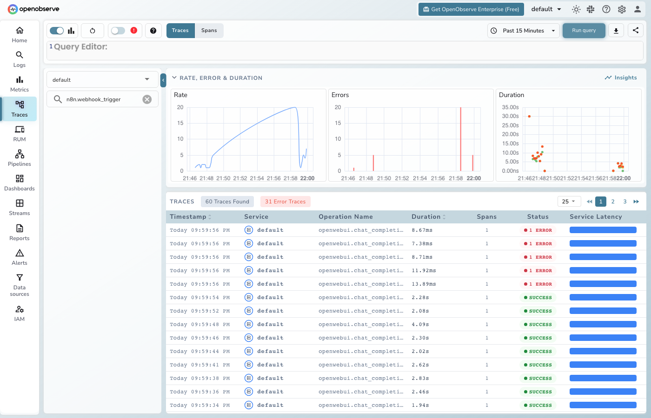Switch to the Spans tab
This screenshot has width=651, height=418.
pos(209,30)
